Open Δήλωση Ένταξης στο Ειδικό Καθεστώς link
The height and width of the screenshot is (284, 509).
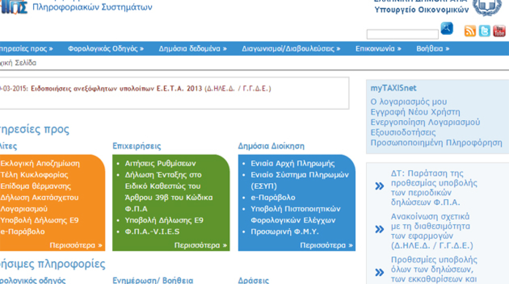coord(169,192)
